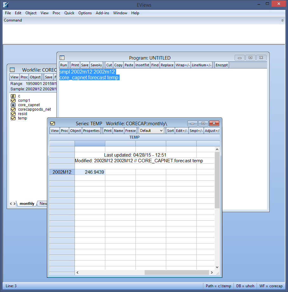Click InsertTxt in the Program toolbar

pyautogui.click(x=142, y=65)
